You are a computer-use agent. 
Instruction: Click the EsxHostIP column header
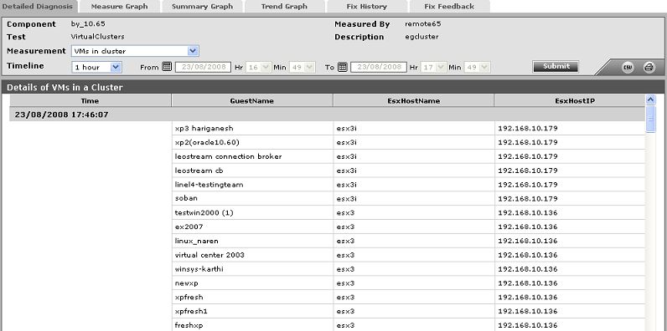tap(570, 100)
